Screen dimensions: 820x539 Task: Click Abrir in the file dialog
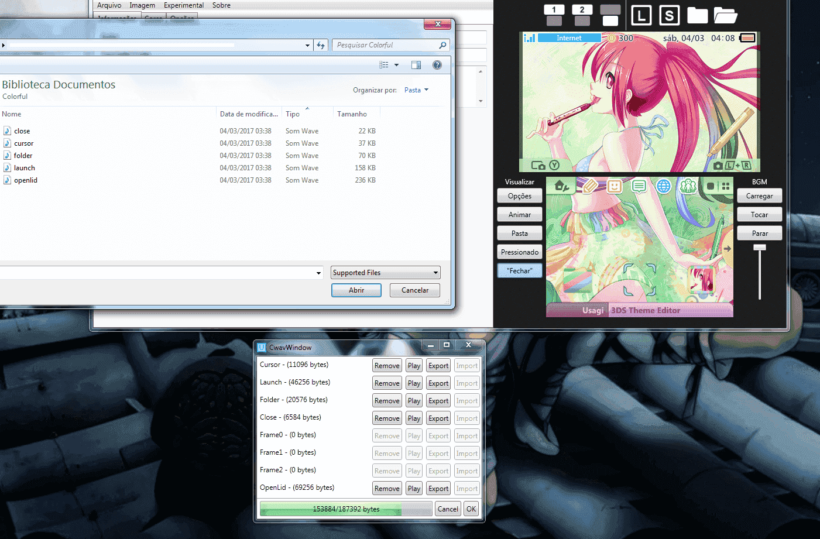pyautogui.click(x=356, y=290)
